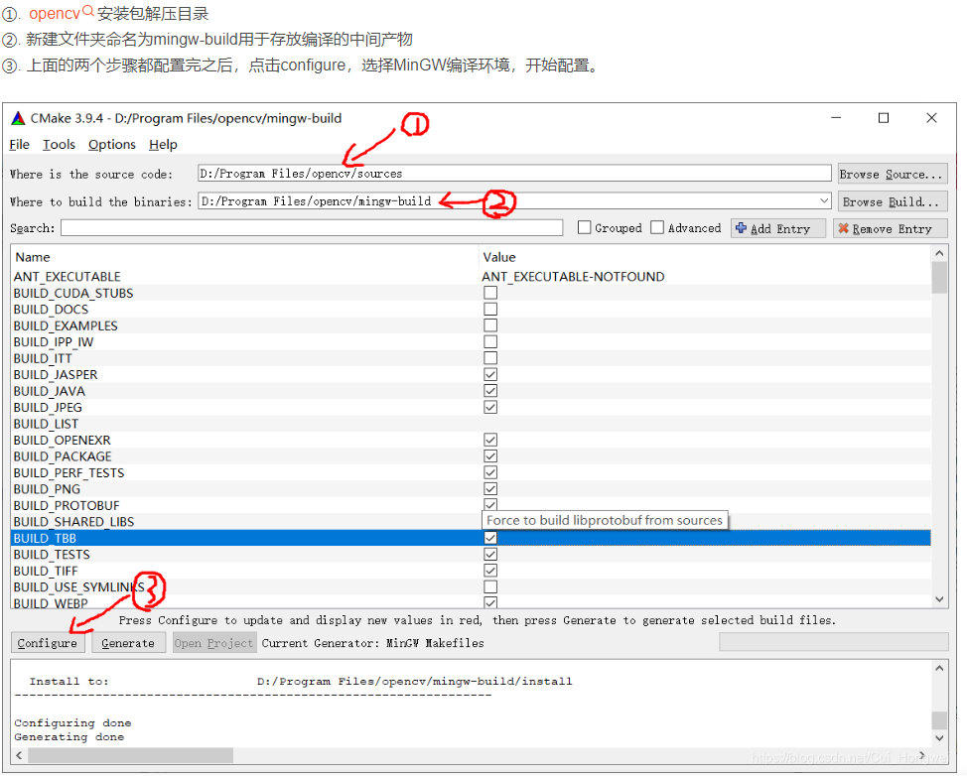Screen dimensions: 967x776
Task: Click ANT_EXECUTABLE-NOTFOUND value cell
Action: click(573, 277)
